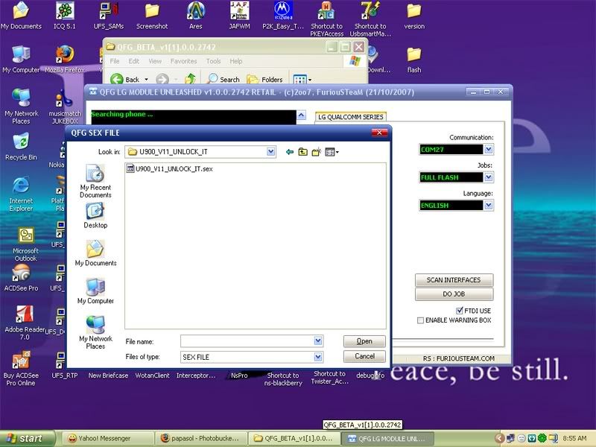Select P2K_Easy_T... desktop icon
The height and width of the screenshot is (447, 596).
(283, 16)
